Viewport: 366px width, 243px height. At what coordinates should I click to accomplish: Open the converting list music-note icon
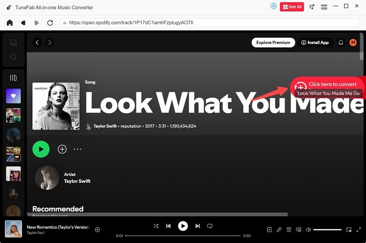click(x=312, y=7)
